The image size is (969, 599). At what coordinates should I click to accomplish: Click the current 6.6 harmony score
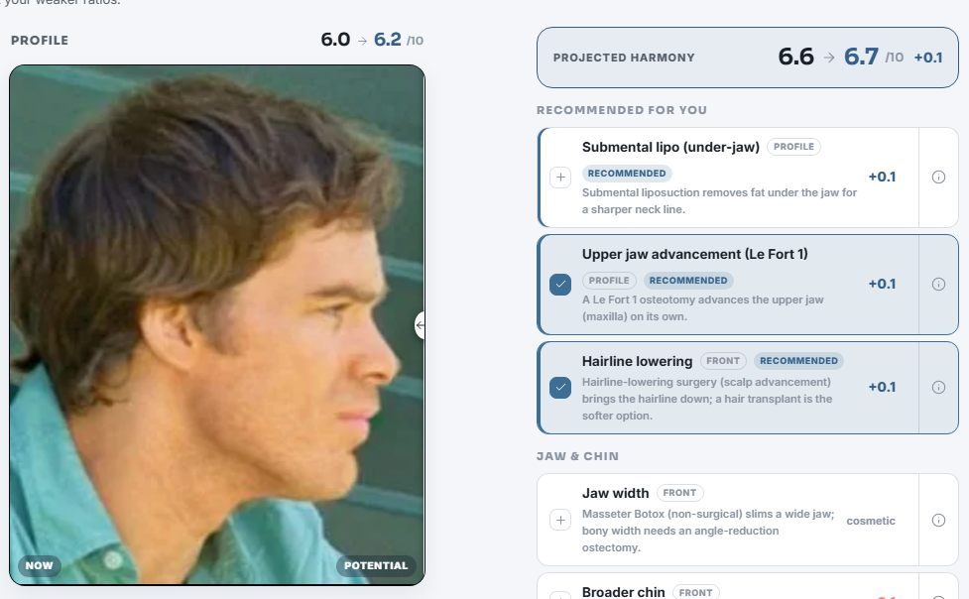(796, 57)
